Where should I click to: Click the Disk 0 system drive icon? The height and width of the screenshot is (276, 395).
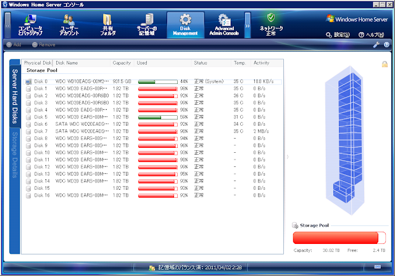coord(28,82)
